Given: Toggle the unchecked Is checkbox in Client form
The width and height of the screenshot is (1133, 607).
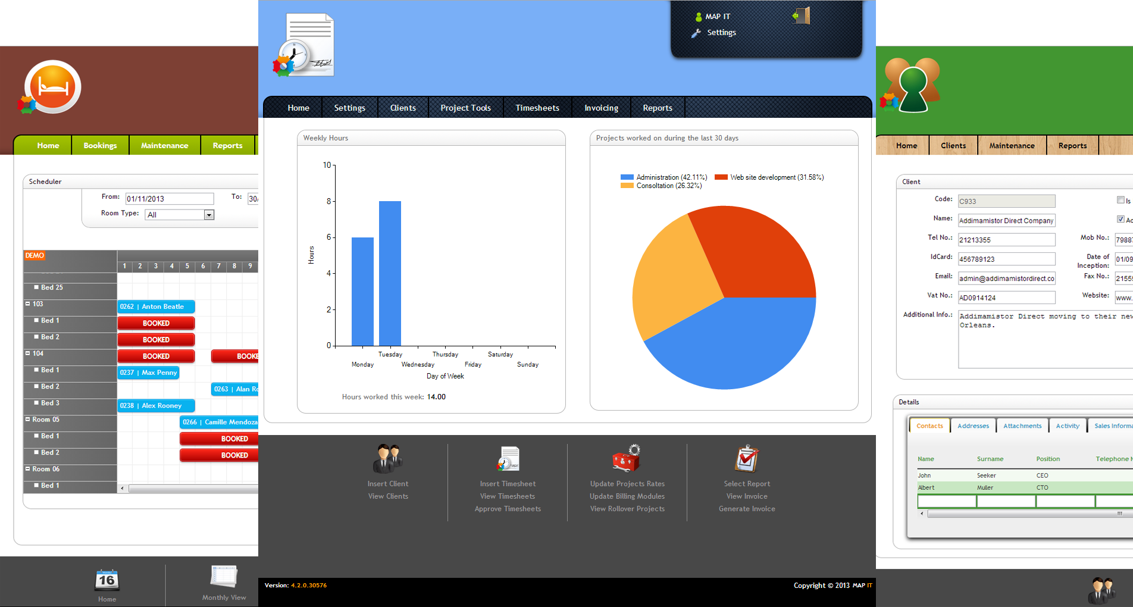Looking at the screenshot, I should click(1121, 200).
